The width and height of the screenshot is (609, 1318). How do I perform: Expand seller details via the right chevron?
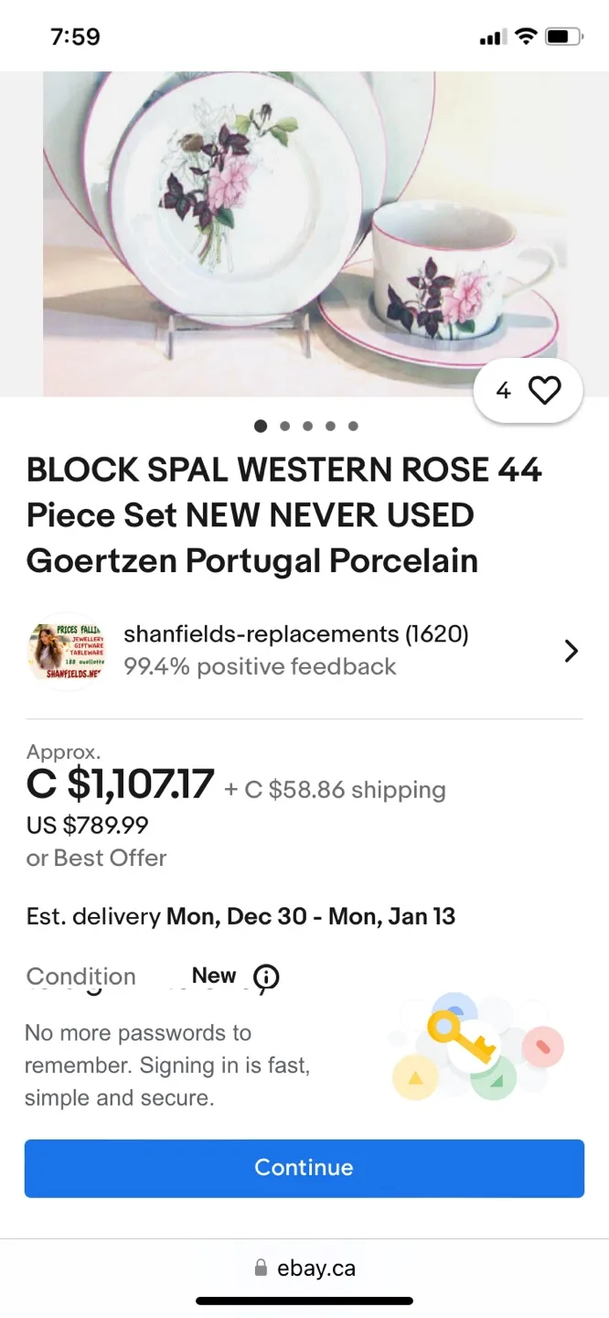(x=571, y=651)
